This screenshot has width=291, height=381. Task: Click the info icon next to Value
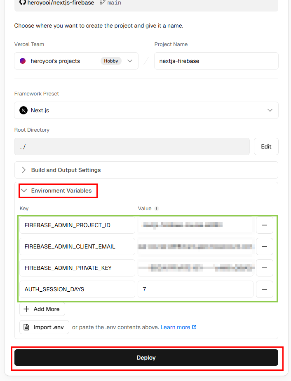click(157, 209)
